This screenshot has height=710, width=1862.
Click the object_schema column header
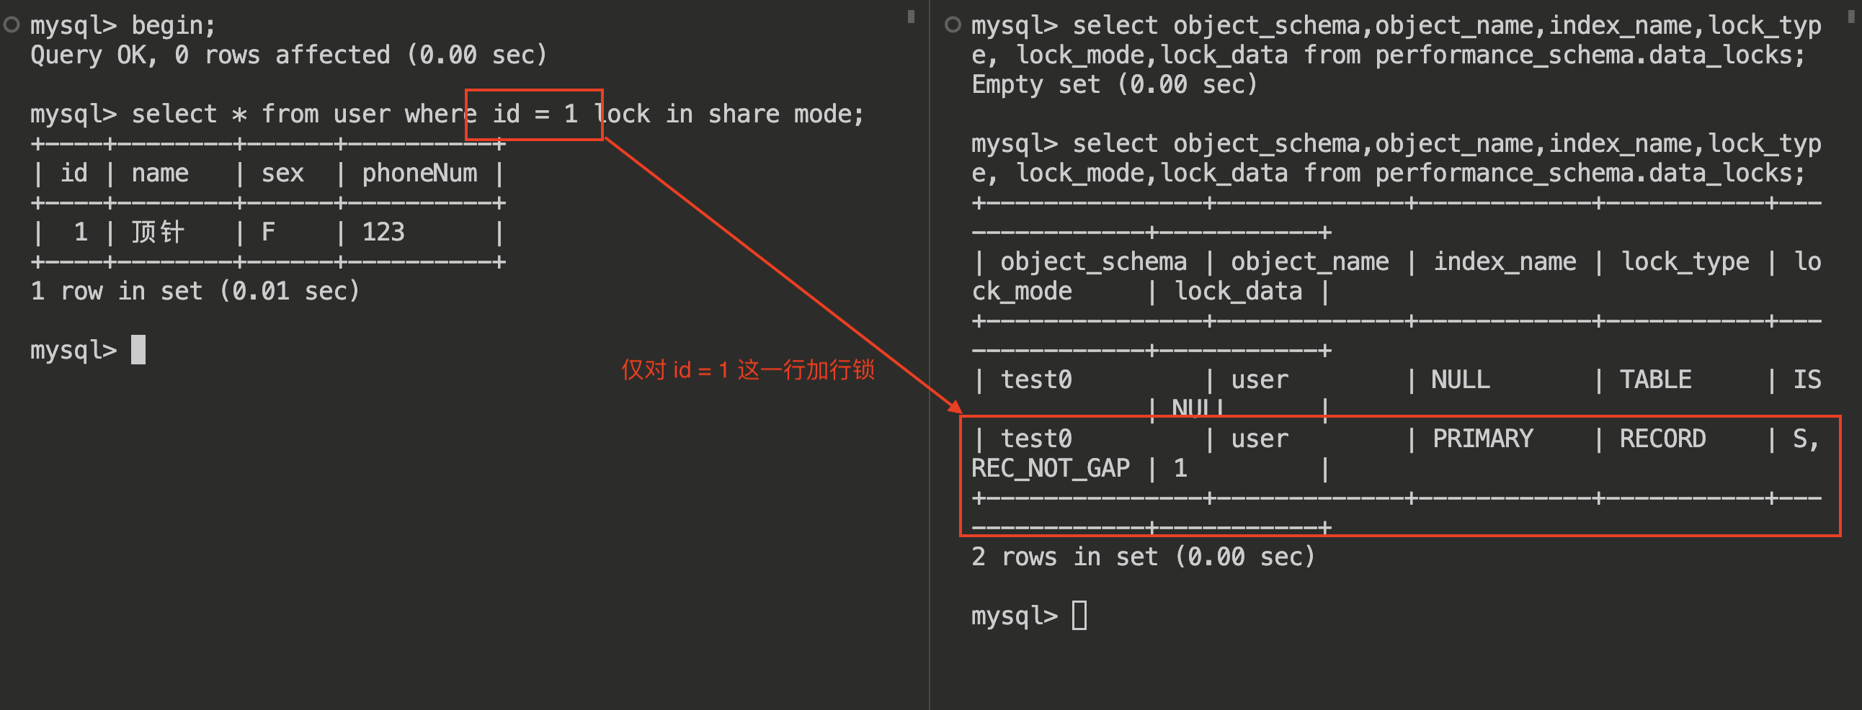pyautogui.click(x=1093, y=261)
